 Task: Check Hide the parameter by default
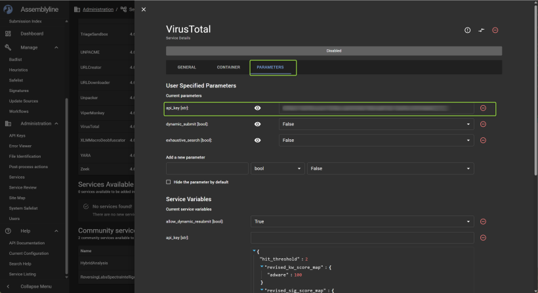pyautogui.click(x=169, y=182)
